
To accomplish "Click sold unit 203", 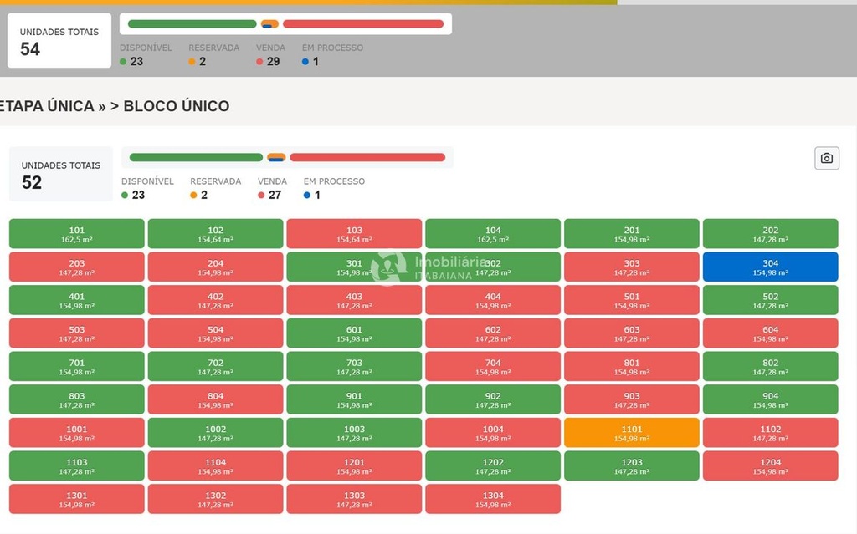I will point(76,267).
